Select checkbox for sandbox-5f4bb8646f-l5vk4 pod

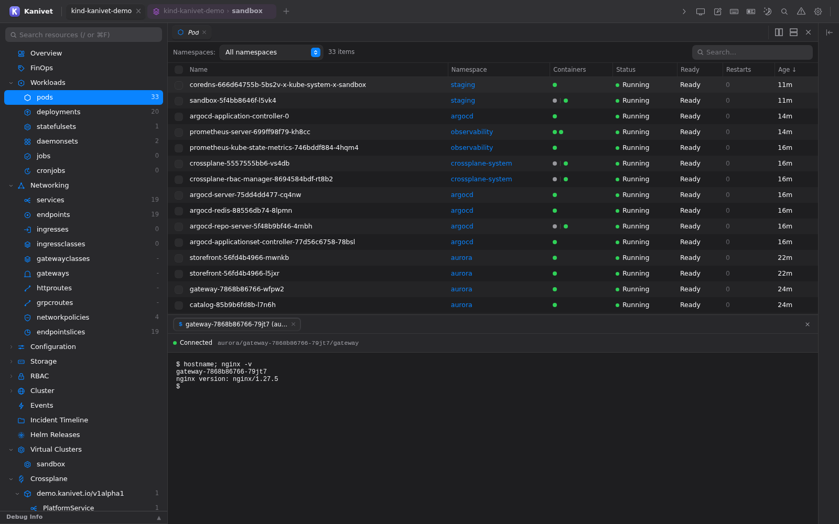(x=179, y=101)
